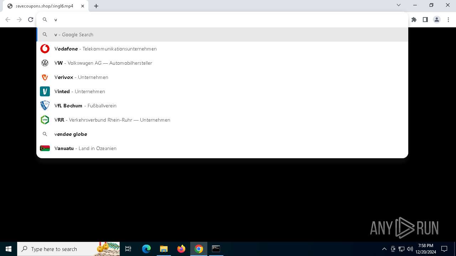The height and width of the screenshot is (256, 456).
Task: Switch to Chrome in the taskbar
Action: [199, 249]
